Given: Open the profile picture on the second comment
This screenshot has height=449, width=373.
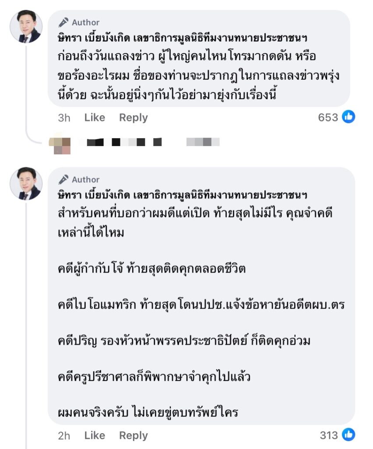Looking at the screenshot, I should click(x=26, y=184).
